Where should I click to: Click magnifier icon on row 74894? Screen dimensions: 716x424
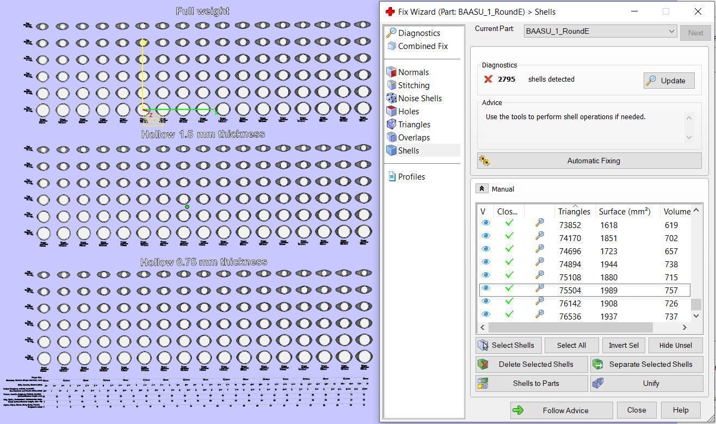point(539,262)
